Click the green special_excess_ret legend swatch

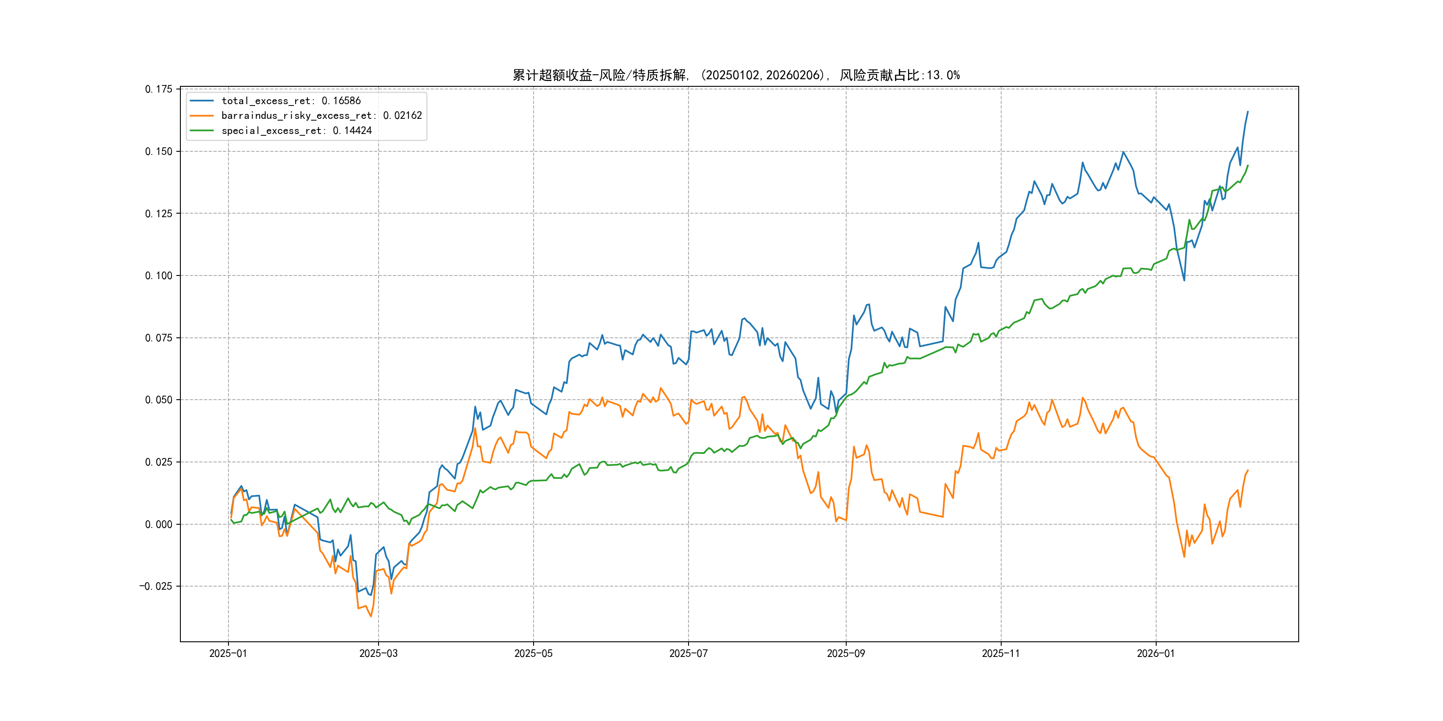(202, 130)
